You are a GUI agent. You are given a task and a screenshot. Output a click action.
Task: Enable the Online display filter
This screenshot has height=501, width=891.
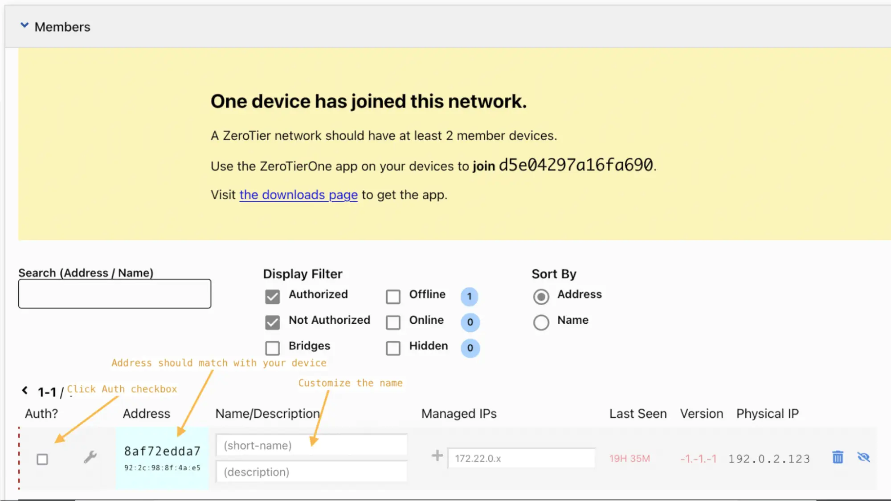click(393, 322)
